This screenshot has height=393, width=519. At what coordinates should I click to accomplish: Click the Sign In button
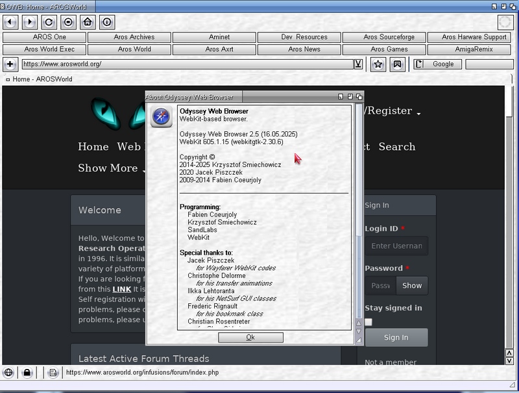(396, 337)
